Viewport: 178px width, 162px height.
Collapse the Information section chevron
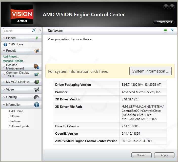[x=4, y=105]
